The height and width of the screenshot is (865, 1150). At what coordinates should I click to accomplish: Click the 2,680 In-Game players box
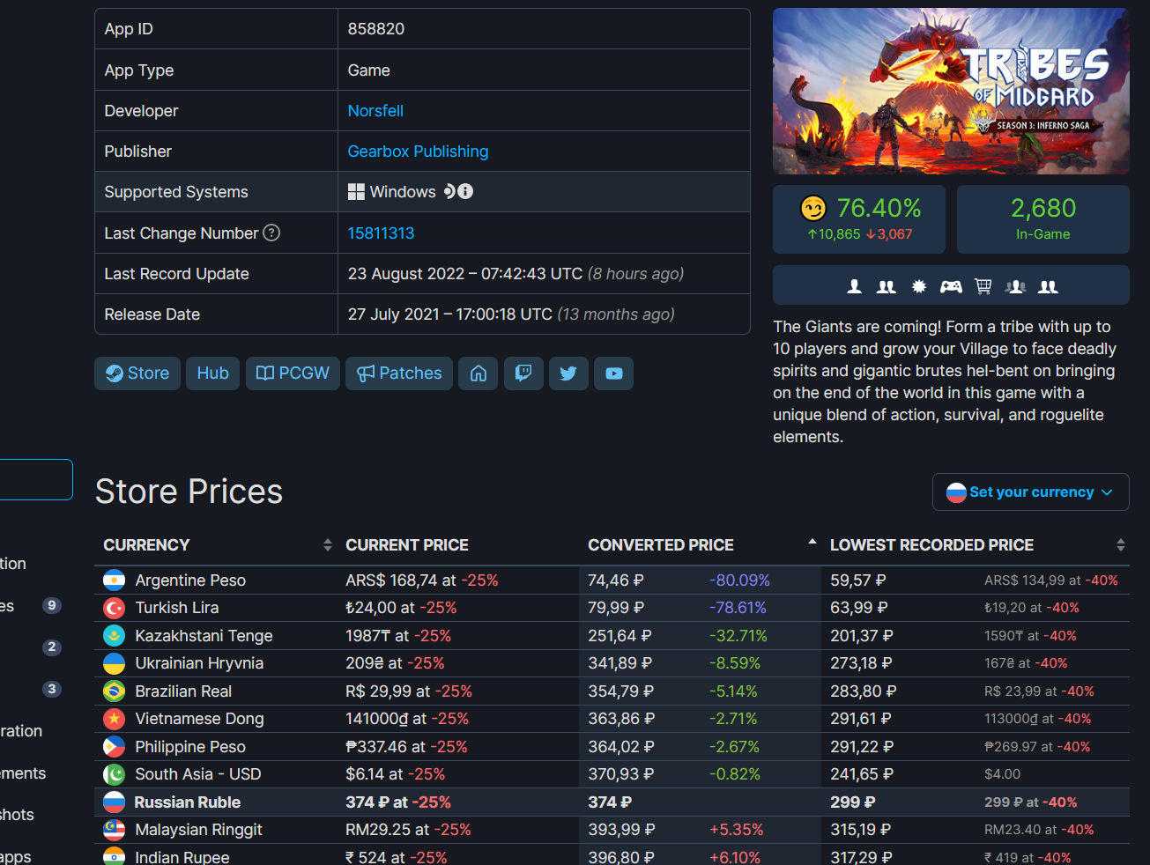[1043, 219]
